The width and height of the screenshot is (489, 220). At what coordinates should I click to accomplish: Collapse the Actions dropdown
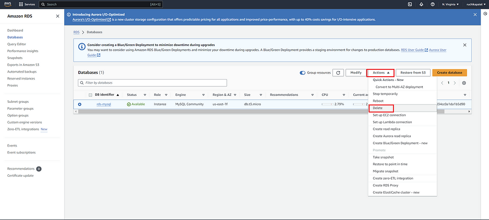coord(380,73)
